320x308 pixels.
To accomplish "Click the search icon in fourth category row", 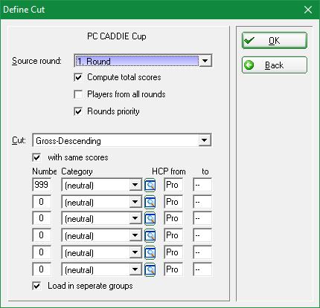I will (x=150, y=235).
